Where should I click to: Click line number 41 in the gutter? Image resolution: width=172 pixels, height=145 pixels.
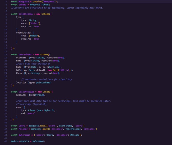coord(6,126)
